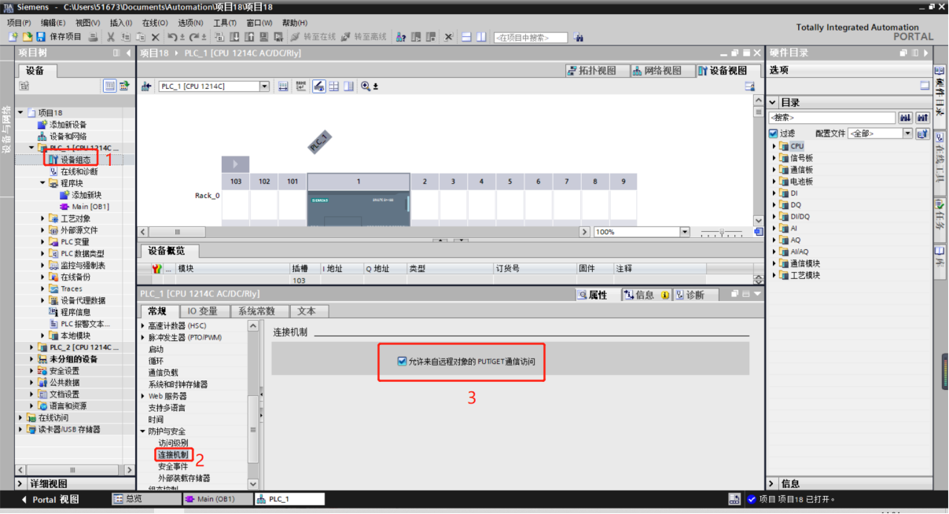Collapse the 防护与安全 properties node
Image resolution: width=949 pixels, height=514 pixels.
pyautogui.click(x=143, y=431)
